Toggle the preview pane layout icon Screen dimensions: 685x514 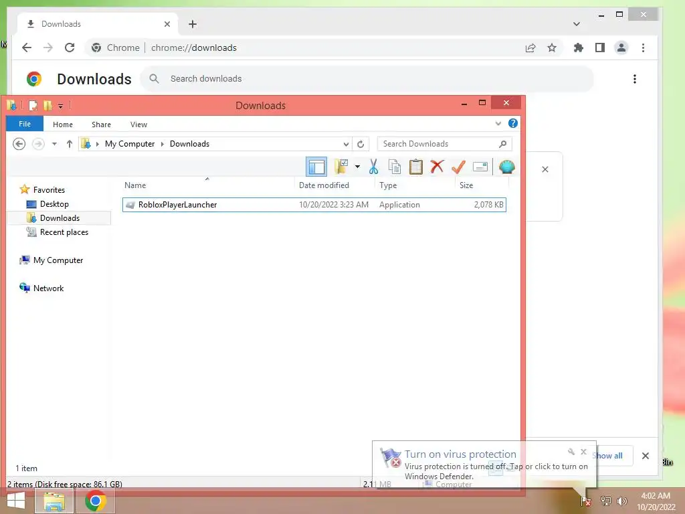coord(316,167)
